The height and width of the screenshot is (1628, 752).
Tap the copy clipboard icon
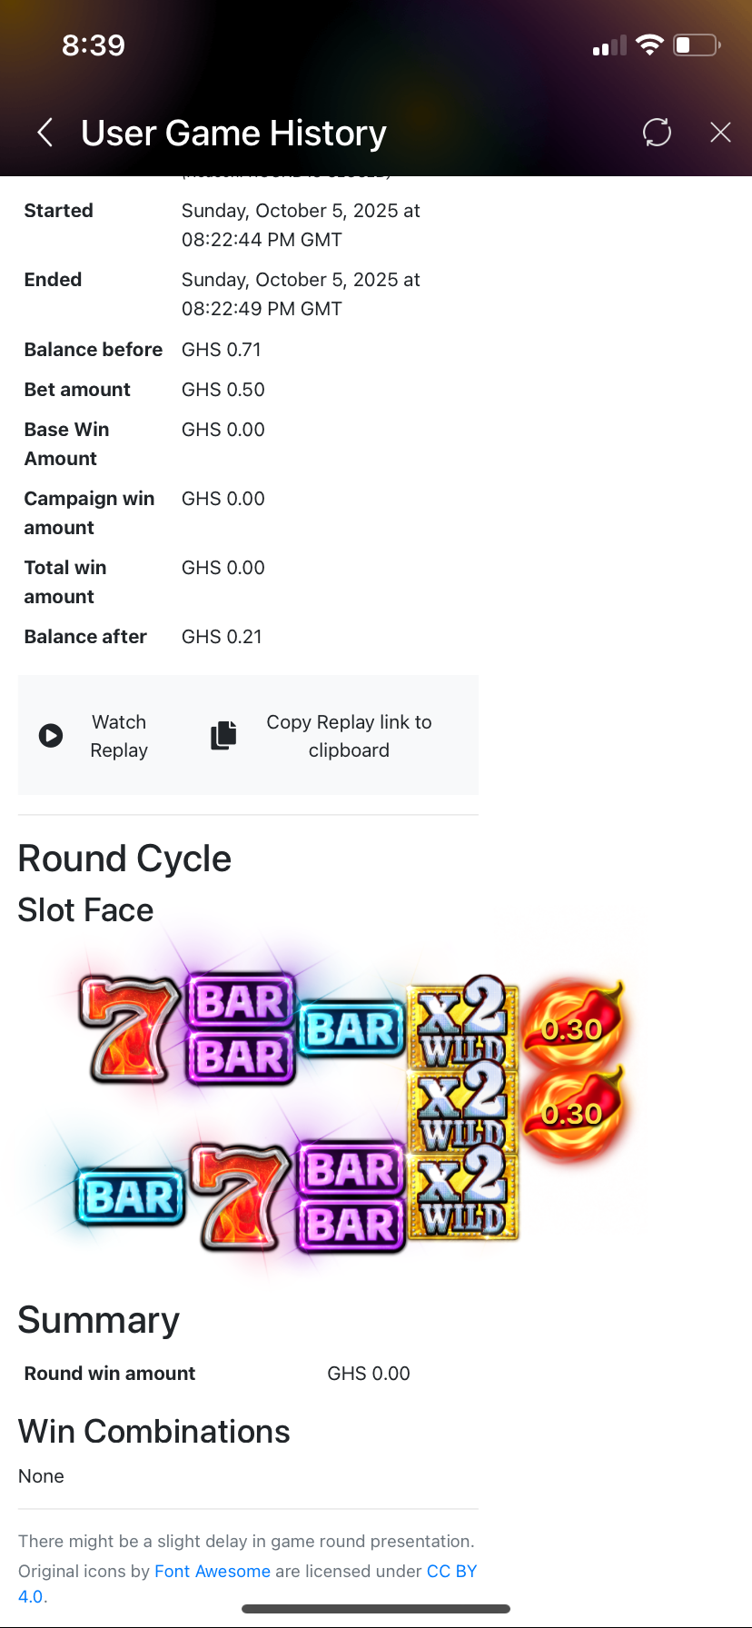pos(223,735)
